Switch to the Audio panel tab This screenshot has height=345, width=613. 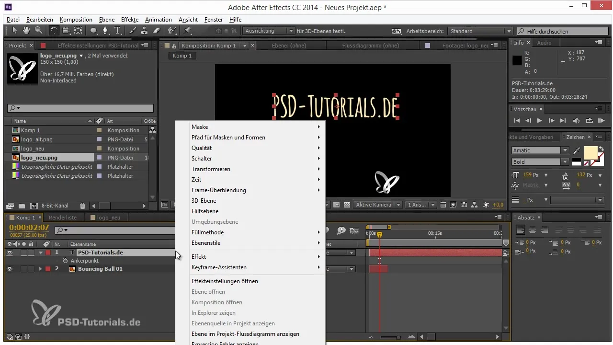pyautogui.click(x=544, y=43)
